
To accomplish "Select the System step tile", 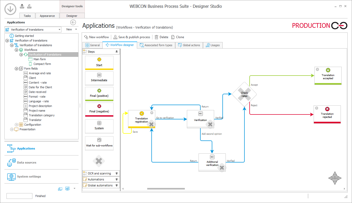I will 99,126.
